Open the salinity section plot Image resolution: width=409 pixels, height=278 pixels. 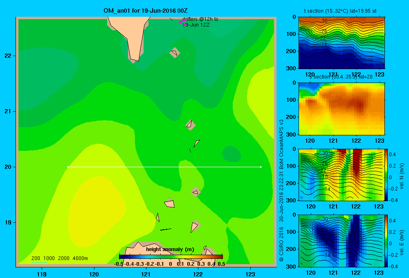point(342,109)
